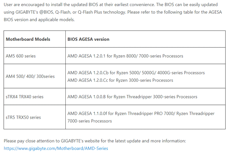Open the gigabyte.com Motherboard AMD-Series link
The height and width of the screenshot is (154, 228).
pos(56,148)
